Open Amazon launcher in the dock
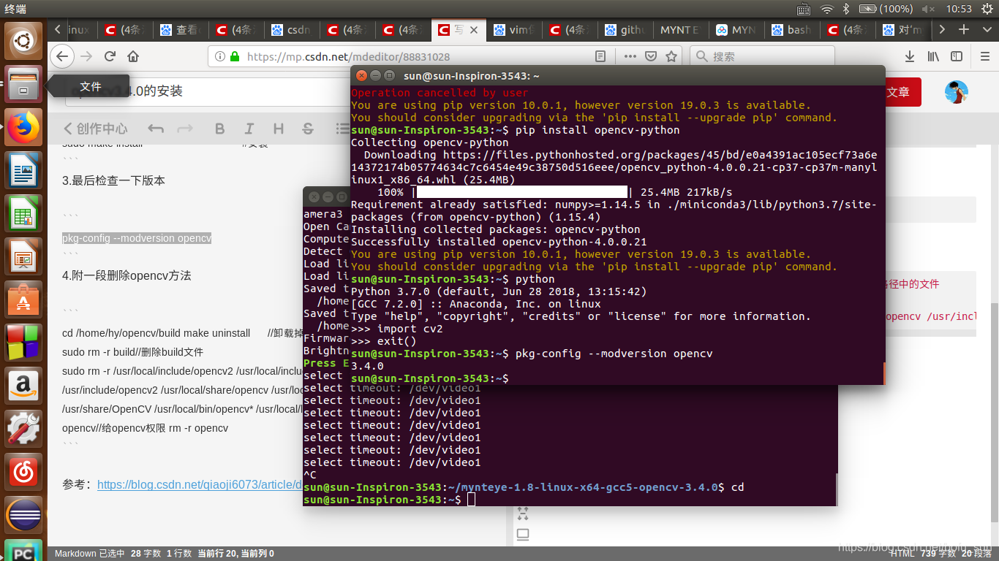This screenshot has height=561, width=999. coord(24,386)
